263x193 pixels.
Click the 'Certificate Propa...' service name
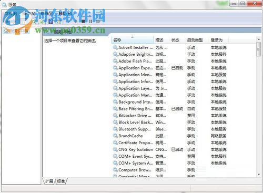click(136, 143)
